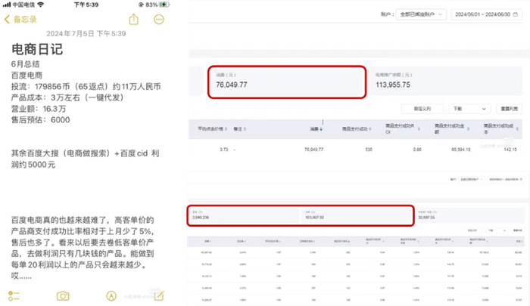
Task: Toggle sort on 消费 column header
Action: (x=316, y=129)
